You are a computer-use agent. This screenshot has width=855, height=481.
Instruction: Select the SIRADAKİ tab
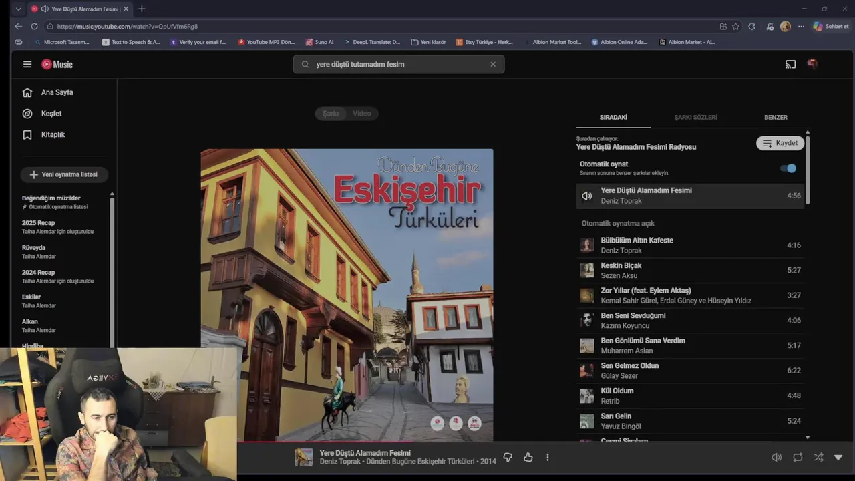(x=613, y=118)
